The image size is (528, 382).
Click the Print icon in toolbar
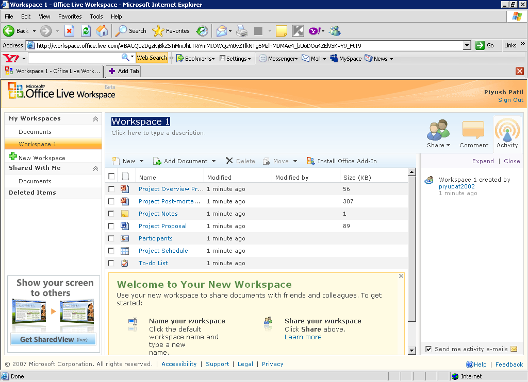click(242, 31)
